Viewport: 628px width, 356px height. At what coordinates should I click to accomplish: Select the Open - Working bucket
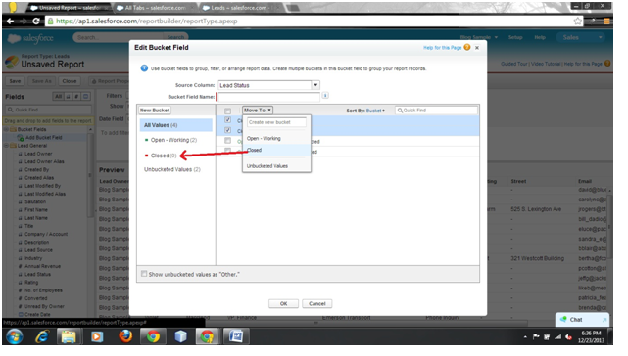(173, 140)
